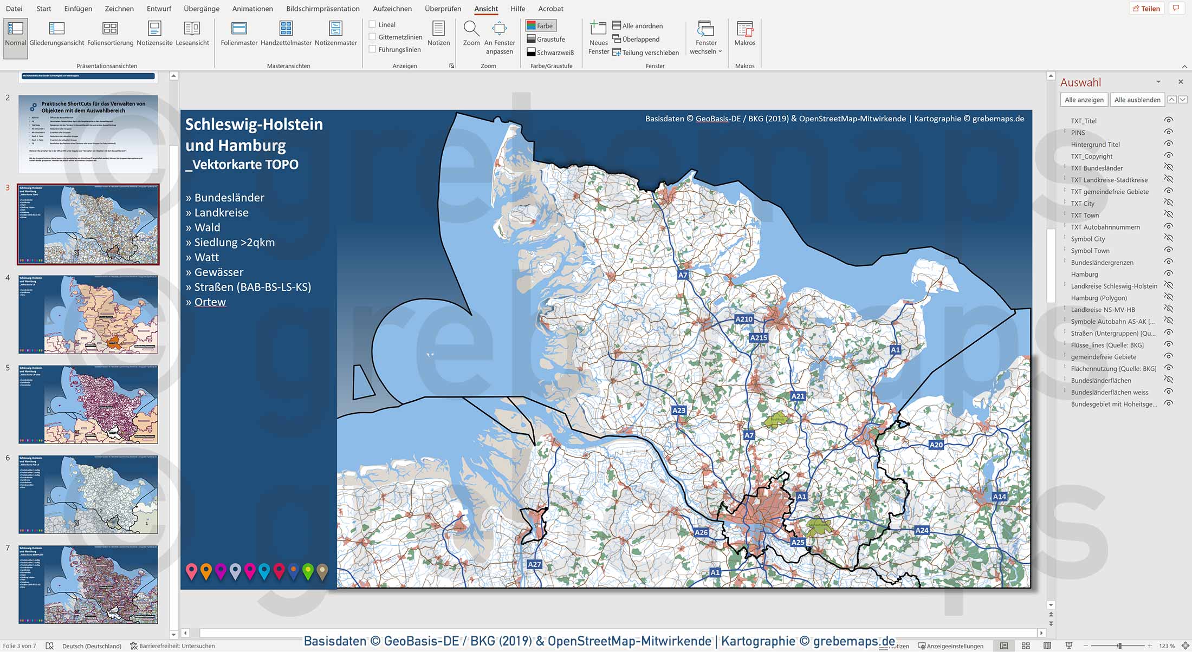Open Fenster wechseln dropdown
This screenshot has height=652, width=1192.
coord(705,38)
